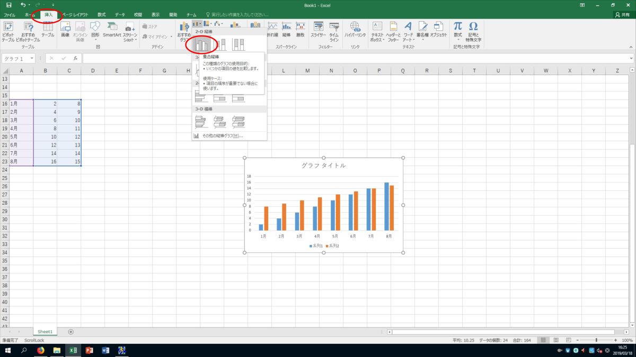Click the Insert Function fx button
The height and width of the screenshot is (357, 636).
(76, 59)
